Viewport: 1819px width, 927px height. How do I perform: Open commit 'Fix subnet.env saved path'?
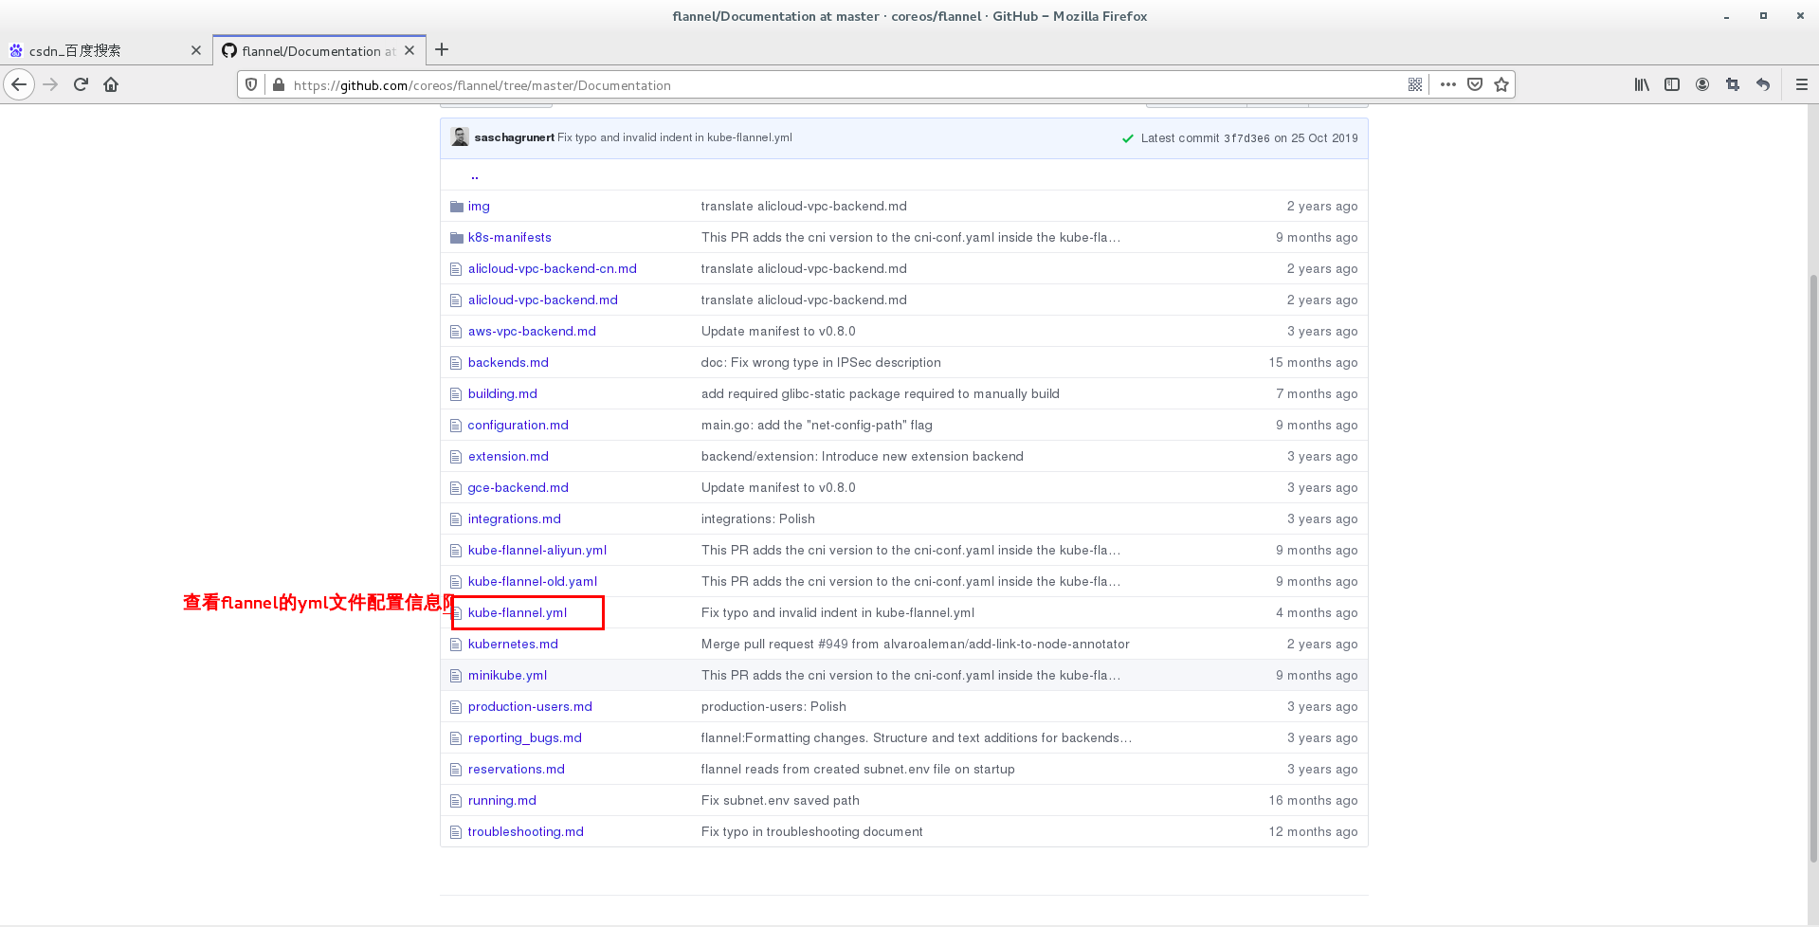780,800
